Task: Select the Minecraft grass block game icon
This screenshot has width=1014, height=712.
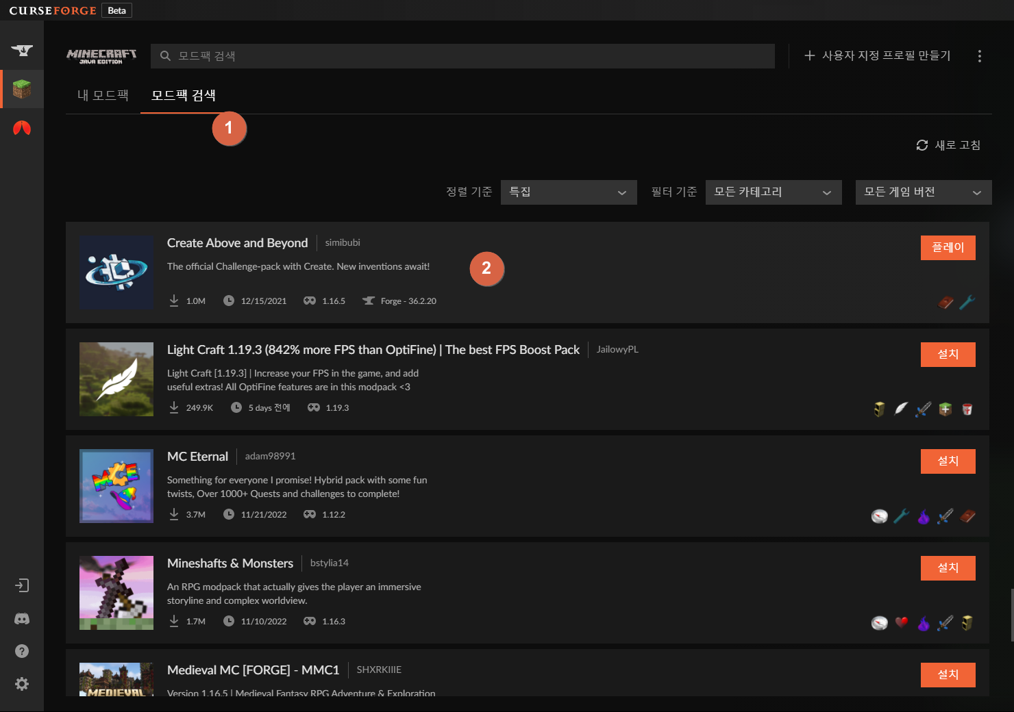Action: pos(22,89)
